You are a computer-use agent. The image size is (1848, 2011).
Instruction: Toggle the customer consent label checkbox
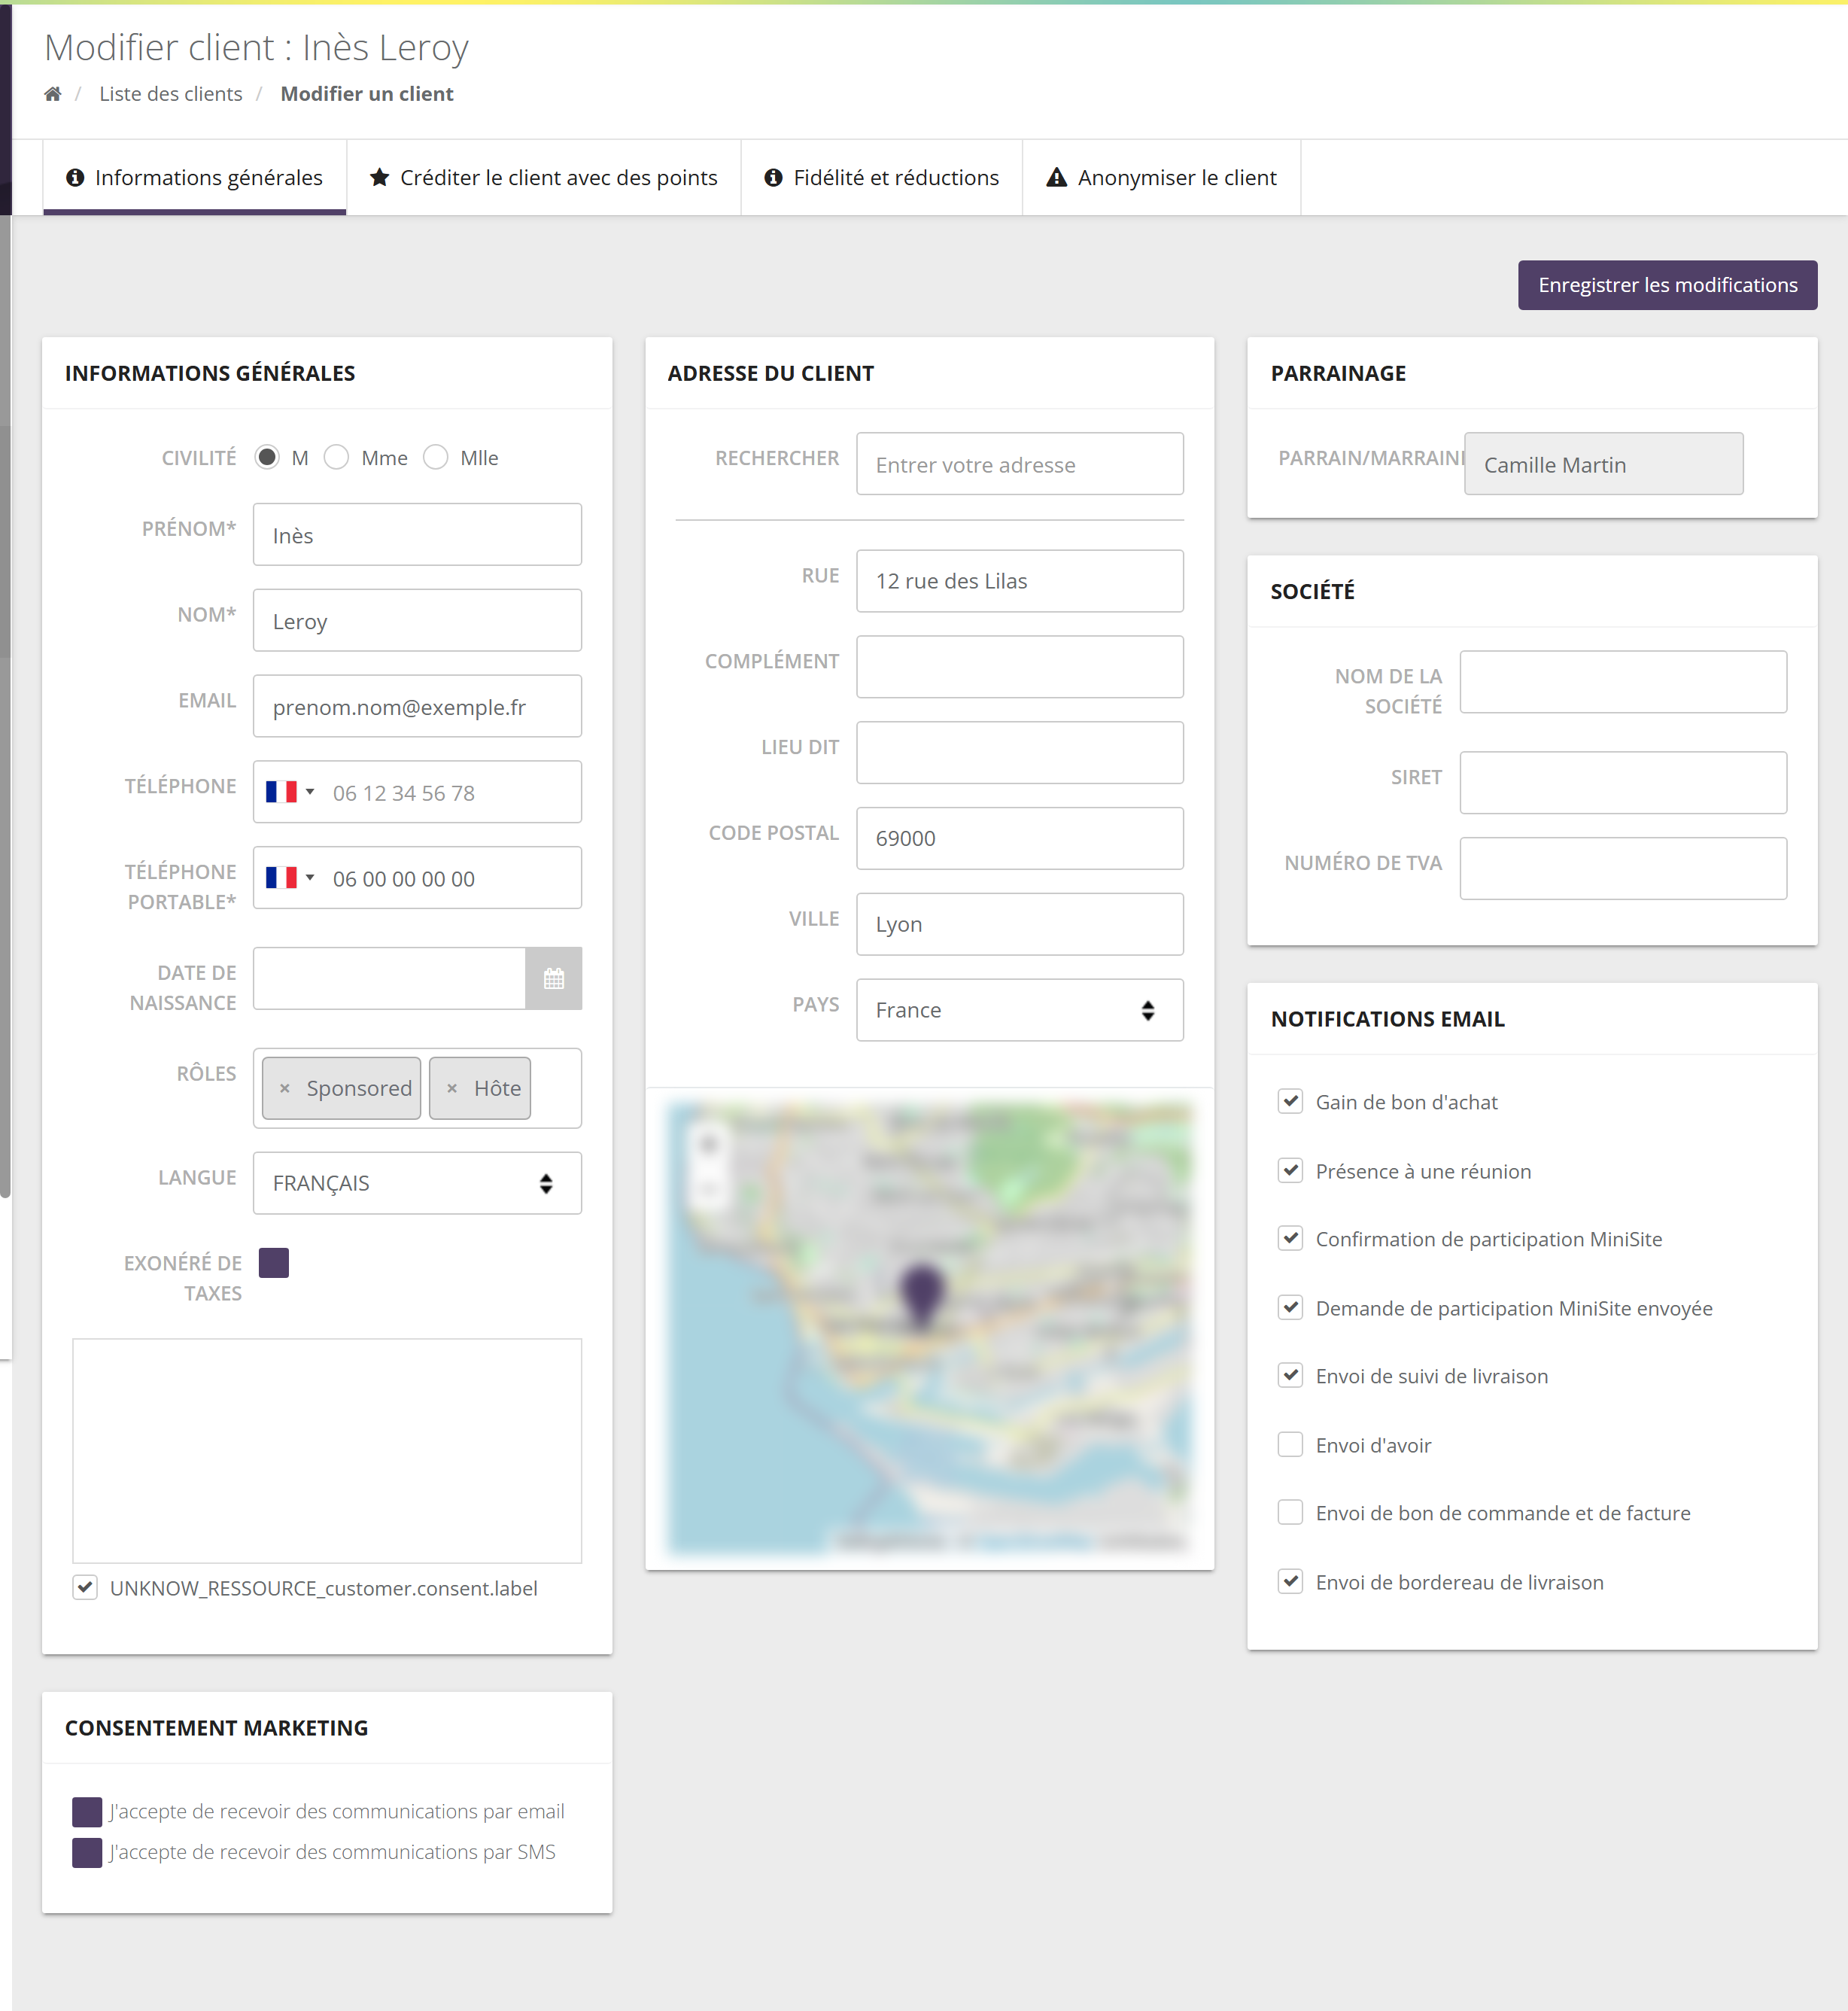85,1587
